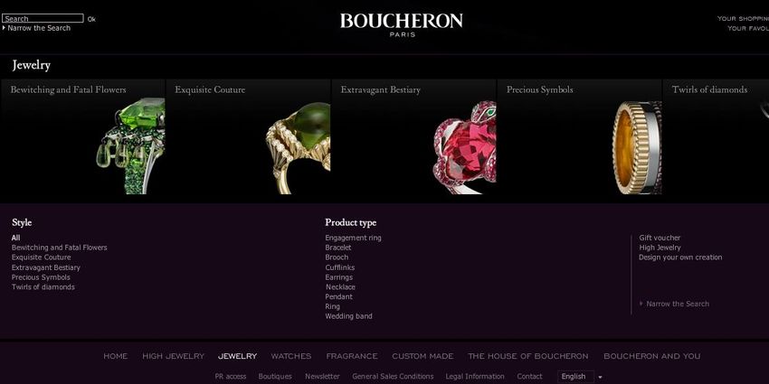Image resolution: width=769 pixels, height=384 pixels.
Task: Open the English language dropdown
Action: click(x=581, y=377)
